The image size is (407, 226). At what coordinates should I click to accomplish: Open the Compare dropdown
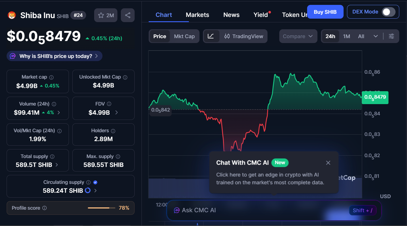(298, 36)
